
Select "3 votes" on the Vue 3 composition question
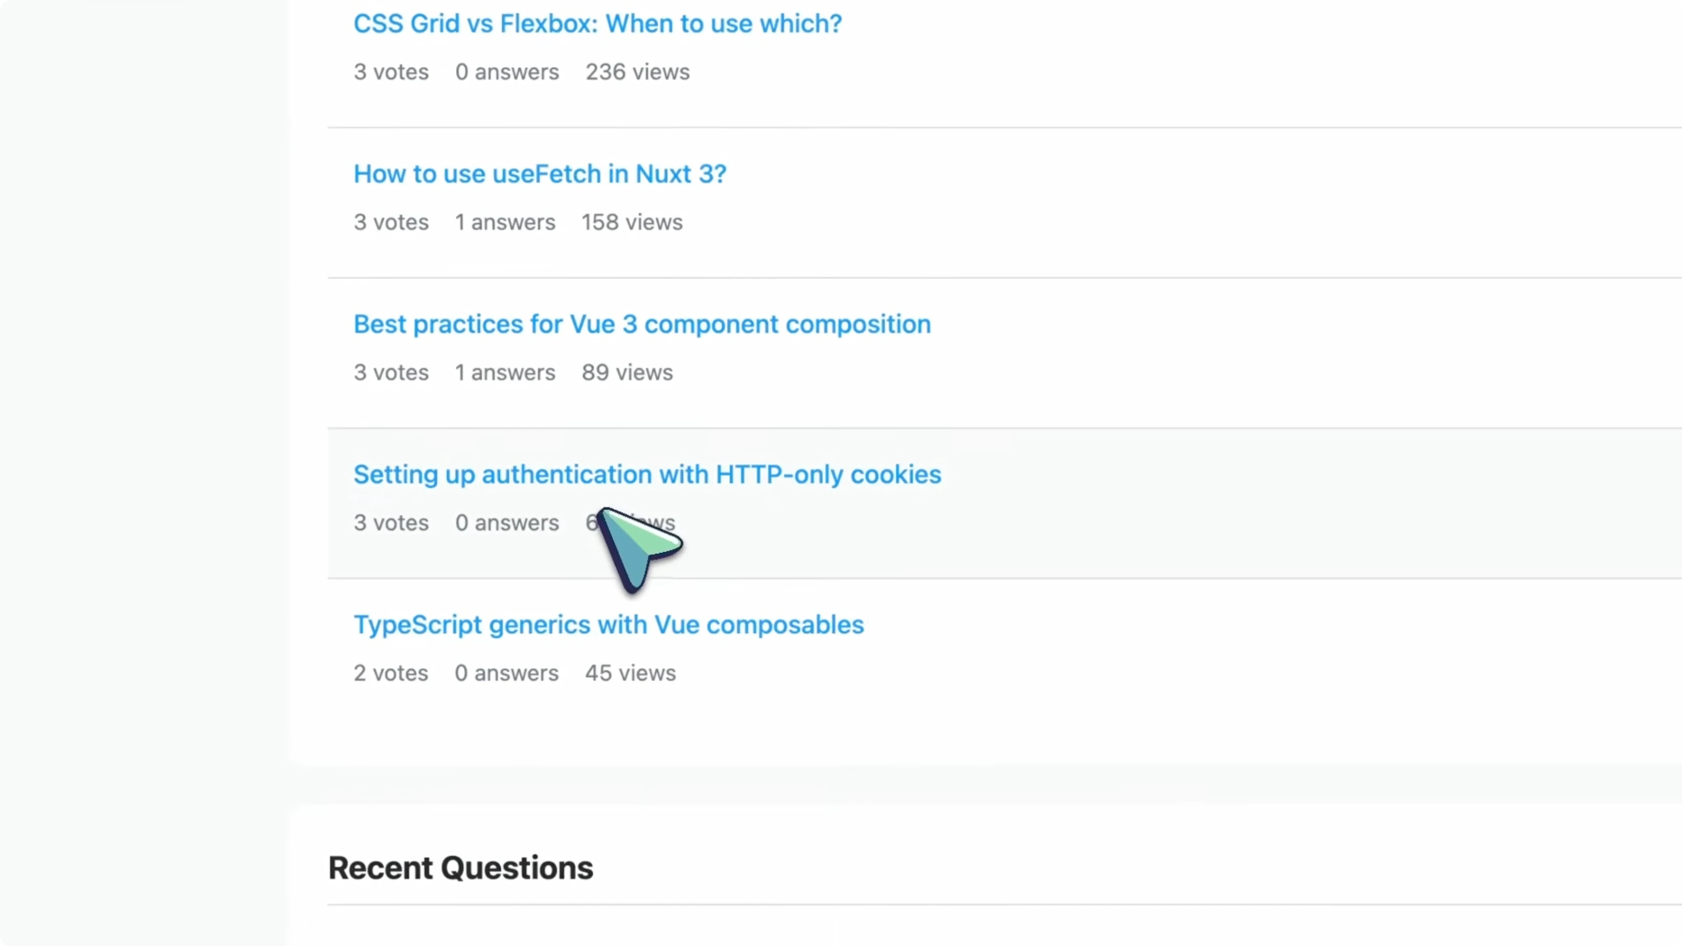[390, 372]
